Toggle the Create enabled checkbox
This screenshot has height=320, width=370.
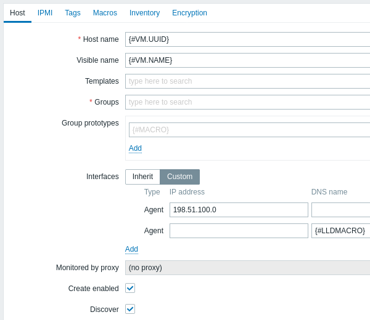pos(130,288)
